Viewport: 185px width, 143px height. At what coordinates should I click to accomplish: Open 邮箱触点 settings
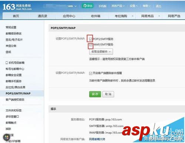(x=11, y=123)
